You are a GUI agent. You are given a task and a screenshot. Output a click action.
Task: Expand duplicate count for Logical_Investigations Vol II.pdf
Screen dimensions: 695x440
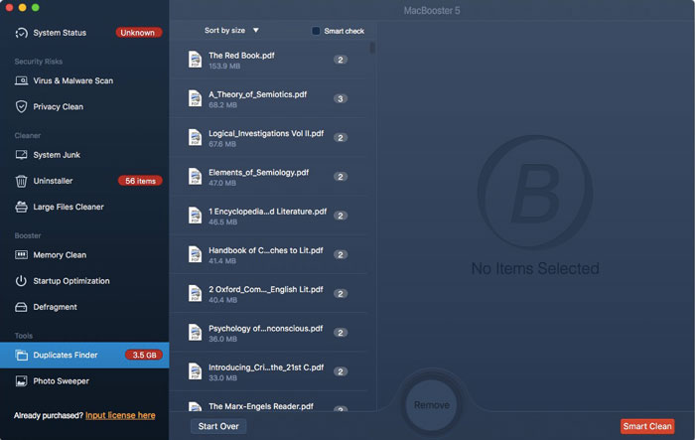pos(341,137)
